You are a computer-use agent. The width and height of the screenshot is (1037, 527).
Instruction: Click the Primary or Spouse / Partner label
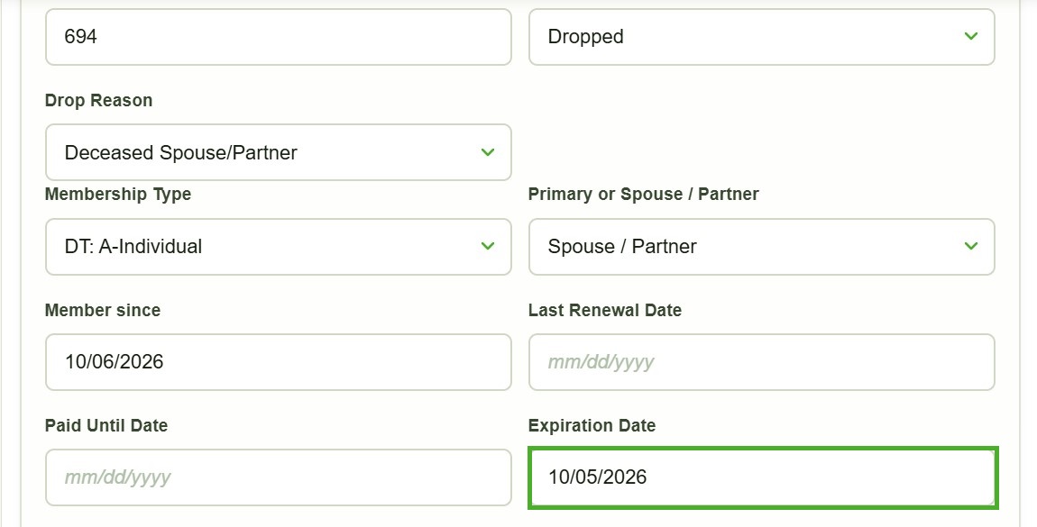[644, 195]
